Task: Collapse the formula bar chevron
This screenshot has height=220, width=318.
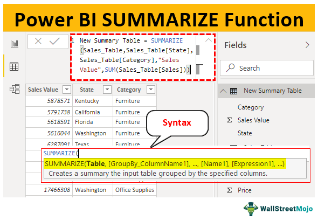Action: click(x=208, y=40)
